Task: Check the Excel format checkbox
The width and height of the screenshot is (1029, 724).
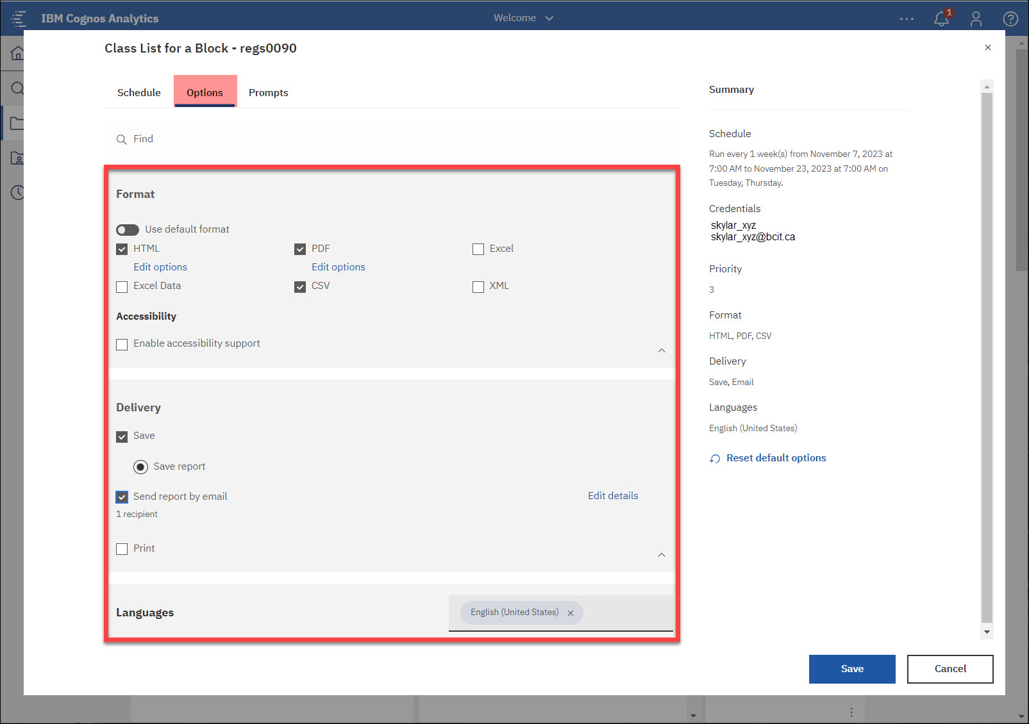Action: pos(478,249)
